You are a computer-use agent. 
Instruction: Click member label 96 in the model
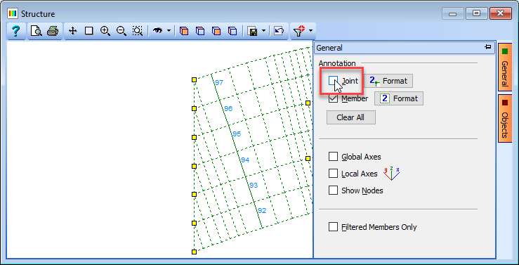click(x=228, y=108)
